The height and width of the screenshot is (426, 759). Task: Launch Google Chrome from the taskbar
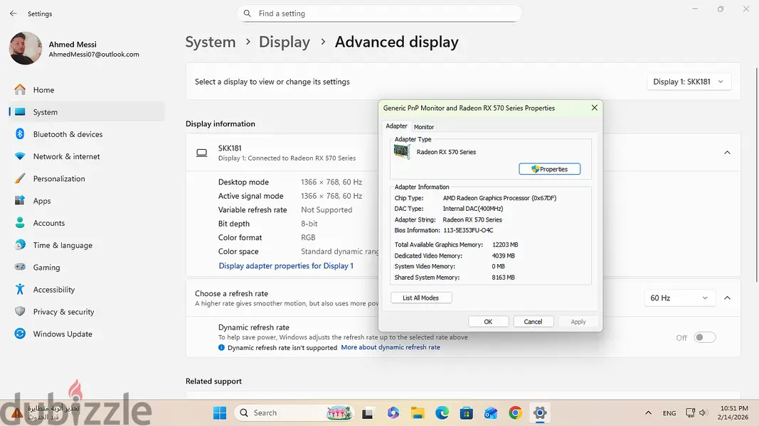516,413
